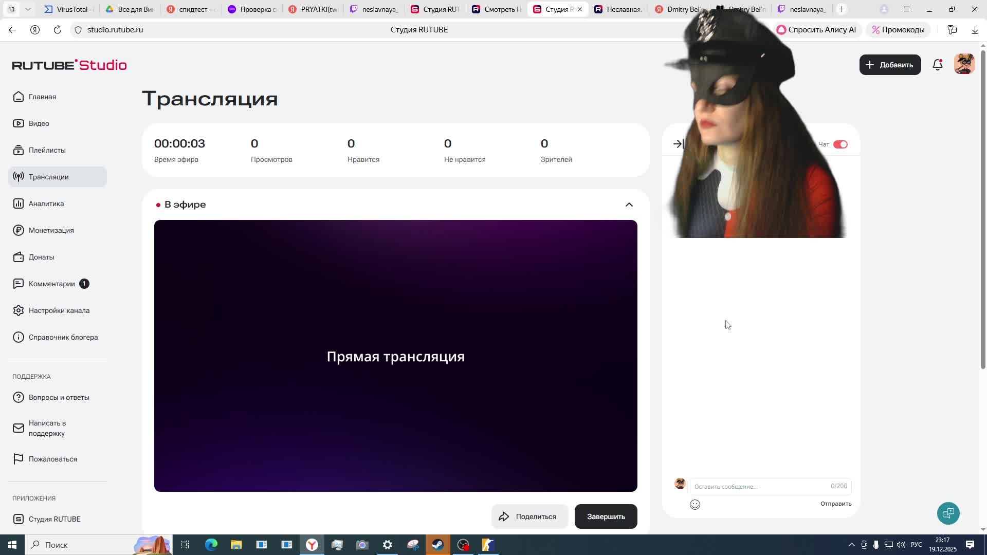This screenshot has height=555, width=987.
Task: Collapse the В эфире section chevron
Action: coord(629,205)
